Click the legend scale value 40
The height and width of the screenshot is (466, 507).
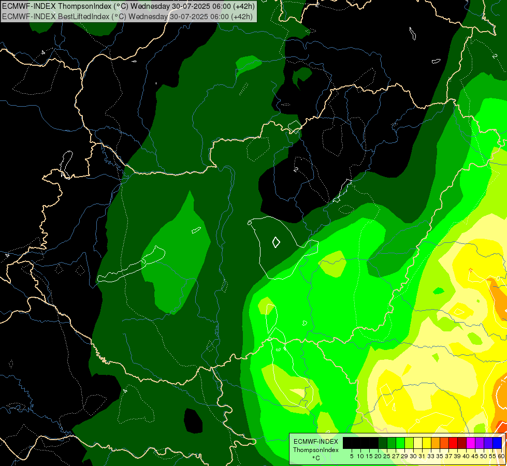point(466,456)
